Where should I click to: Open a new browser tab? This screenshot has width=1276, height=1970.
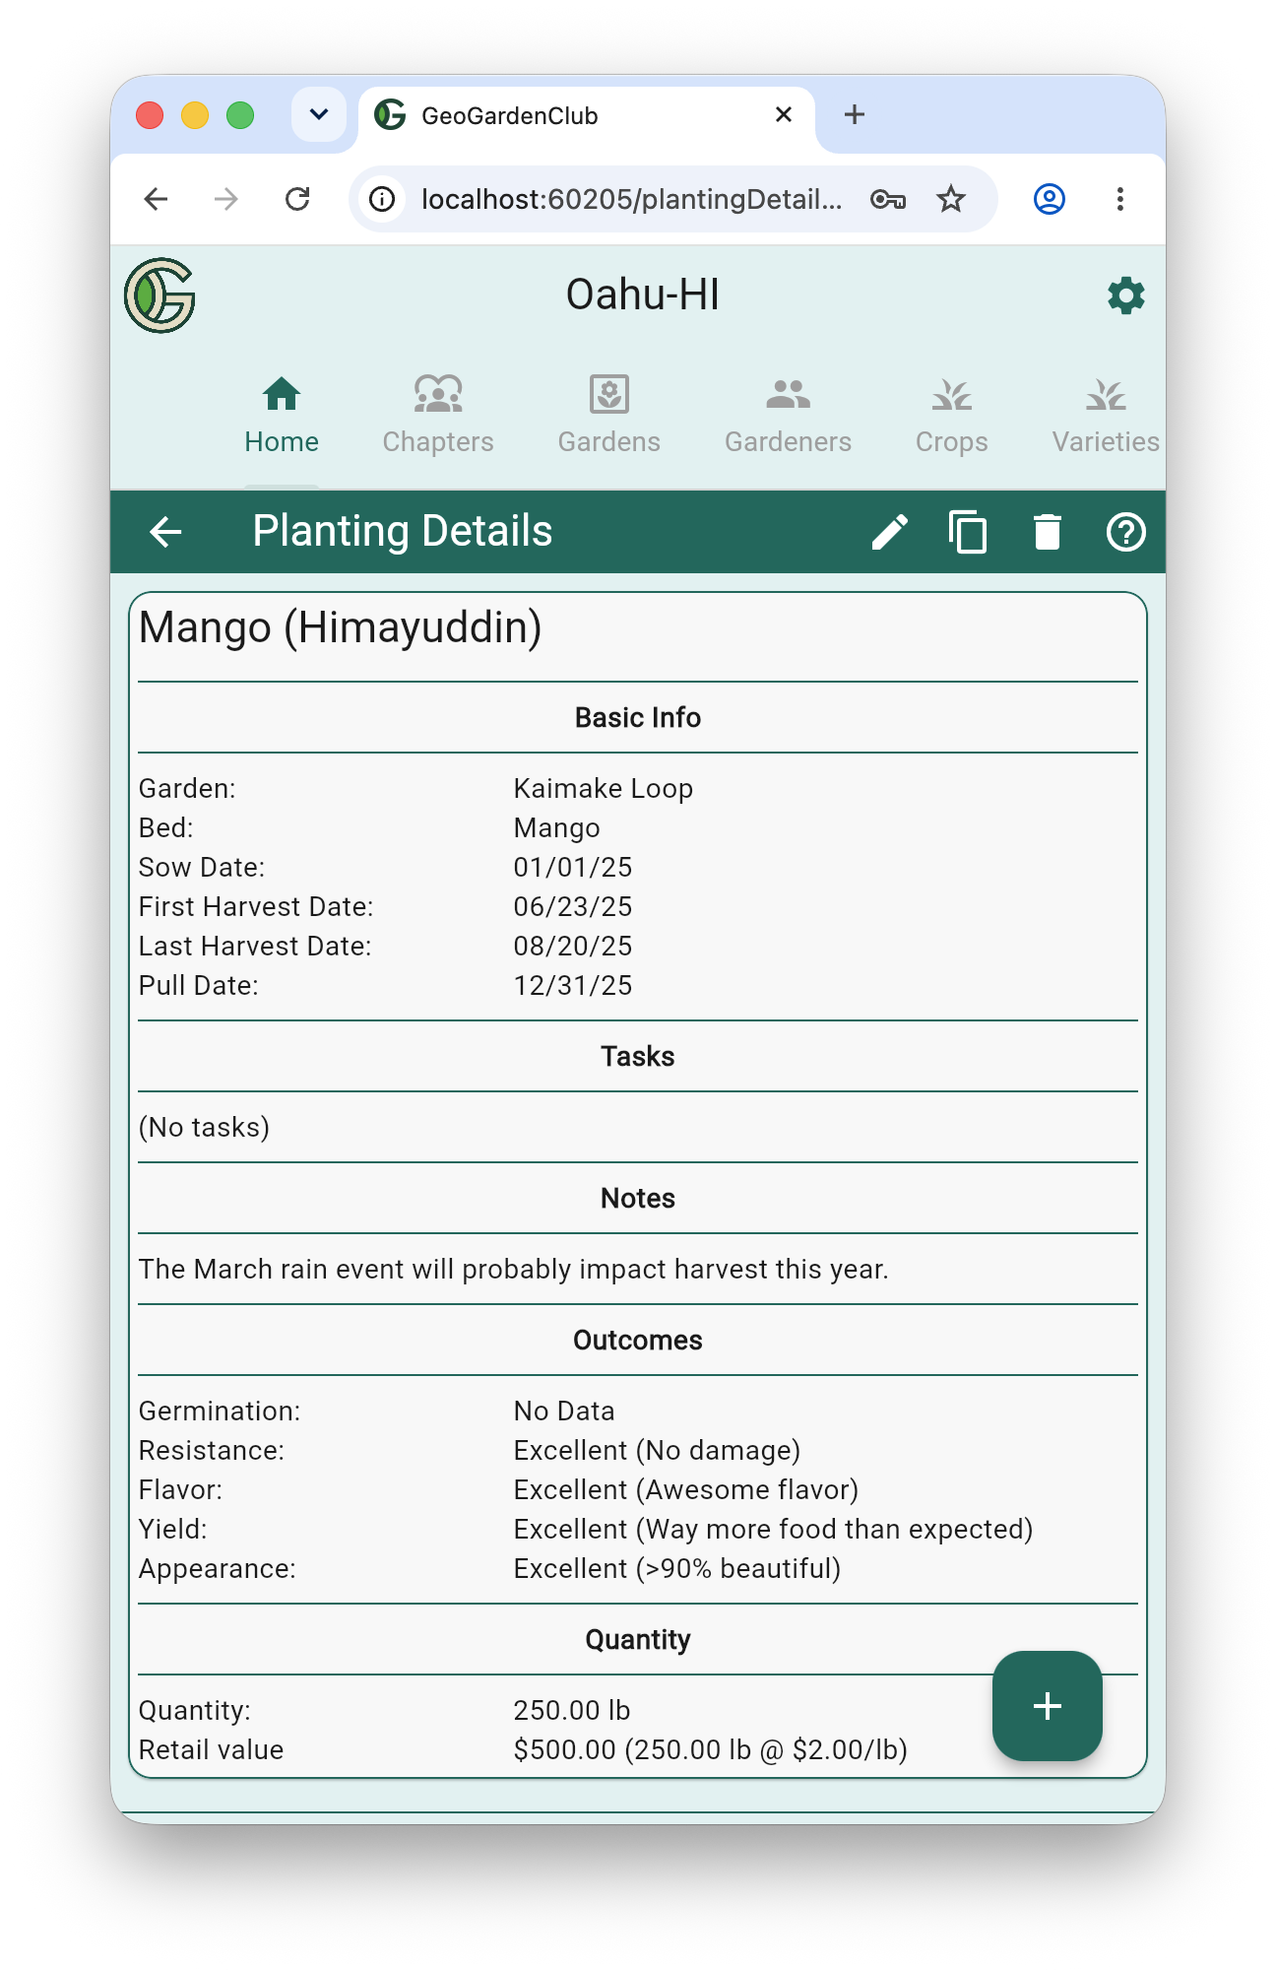855,114
